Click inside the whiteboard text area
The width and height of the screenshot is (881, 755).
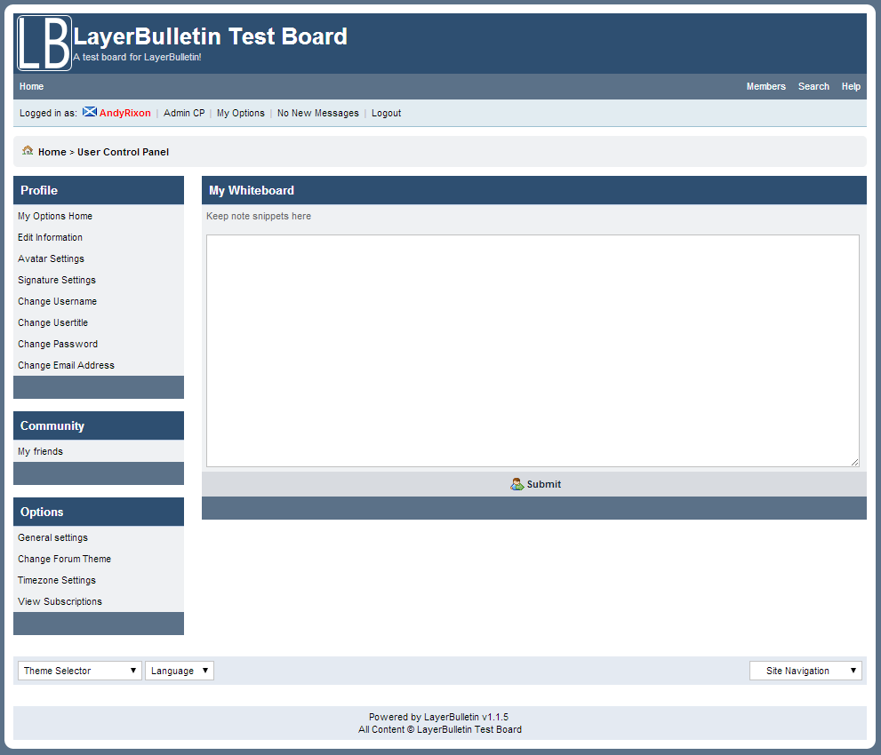click(532, 350)
